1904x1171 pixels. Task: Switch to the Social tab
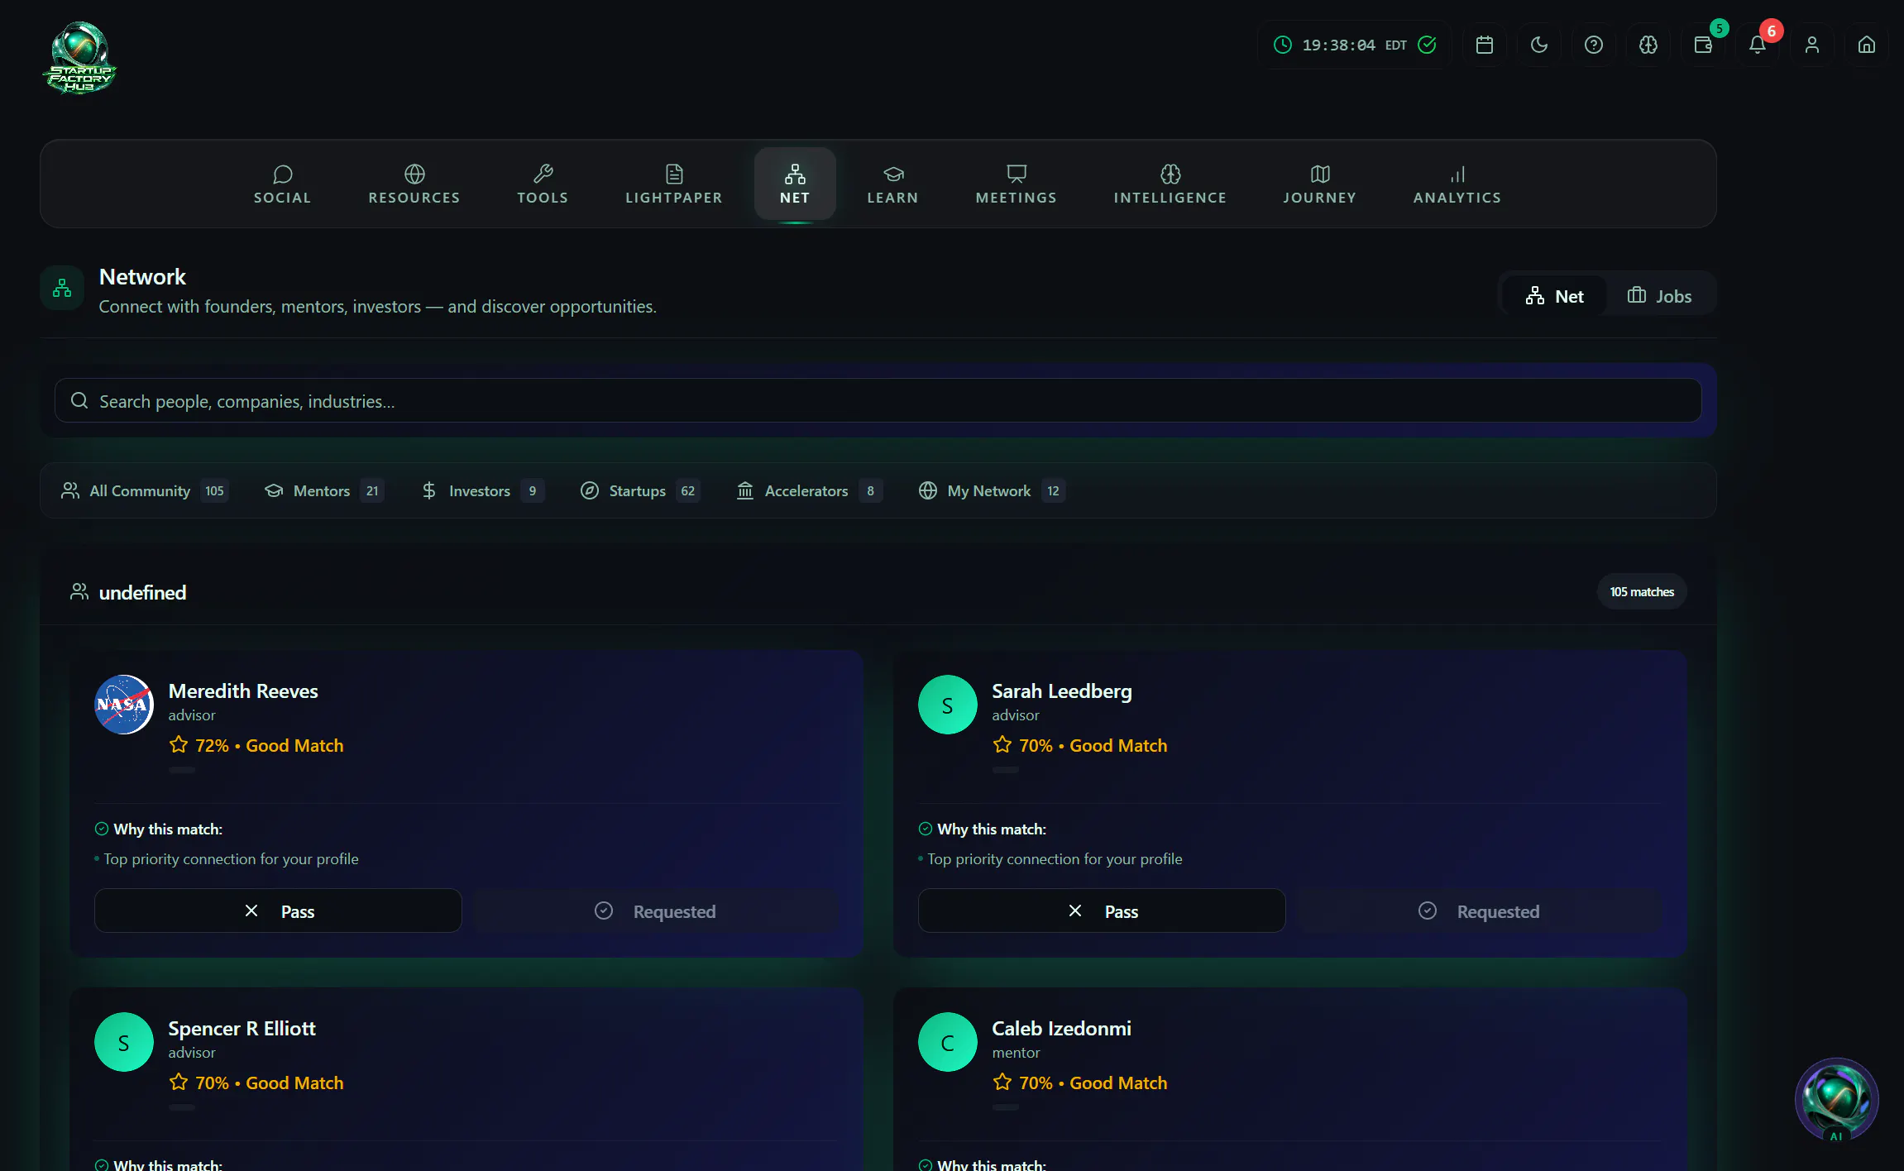[282, 184]
